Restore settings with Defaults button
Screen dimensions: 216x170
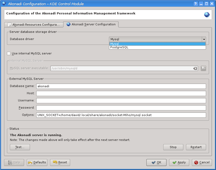tap(37, 163)
